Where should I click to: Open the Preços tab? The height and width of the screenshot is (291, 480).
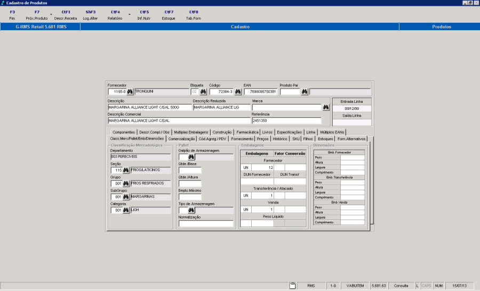tap(262, 139)
